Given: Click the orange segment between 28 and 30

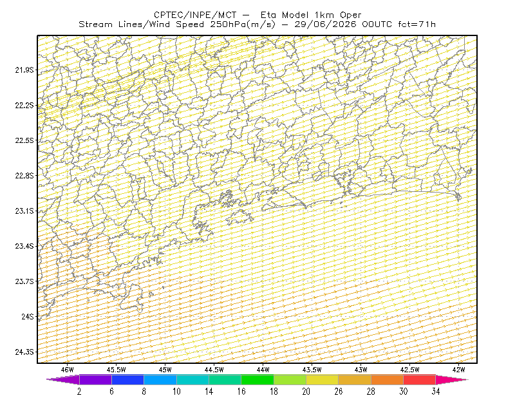Looking at the screenshot, I should pos(388,379).
